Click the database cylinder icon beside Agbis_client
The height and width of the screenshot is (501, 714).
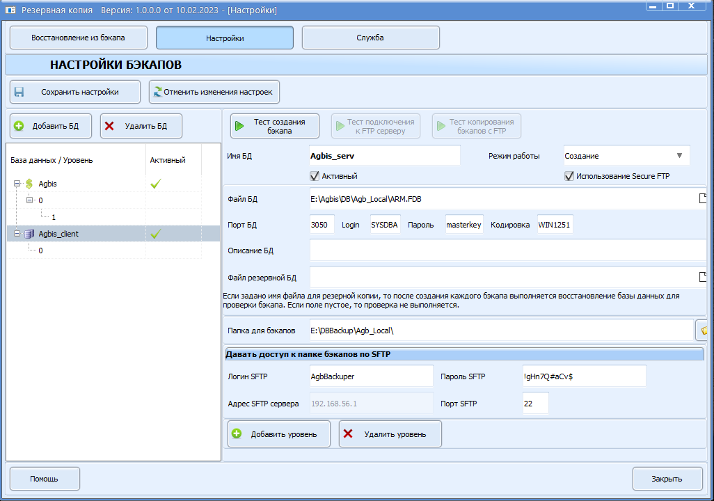(29, 234)
